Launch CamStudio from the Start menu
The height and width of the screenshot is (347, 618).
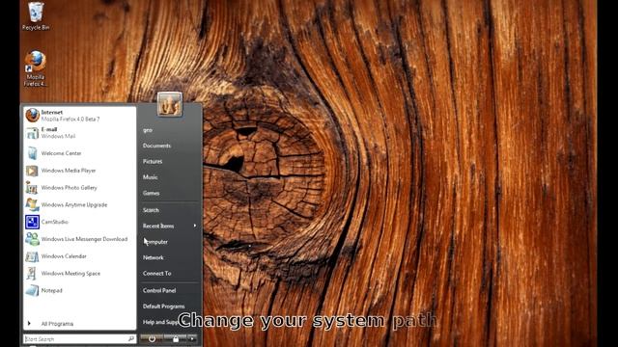tap(79, 222)
